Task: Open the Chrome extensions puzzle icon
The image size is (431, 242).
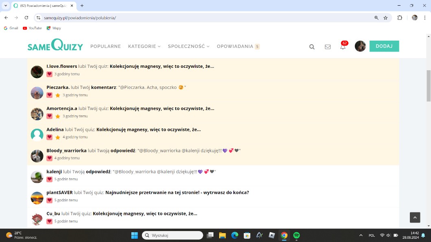Action: 400,18
